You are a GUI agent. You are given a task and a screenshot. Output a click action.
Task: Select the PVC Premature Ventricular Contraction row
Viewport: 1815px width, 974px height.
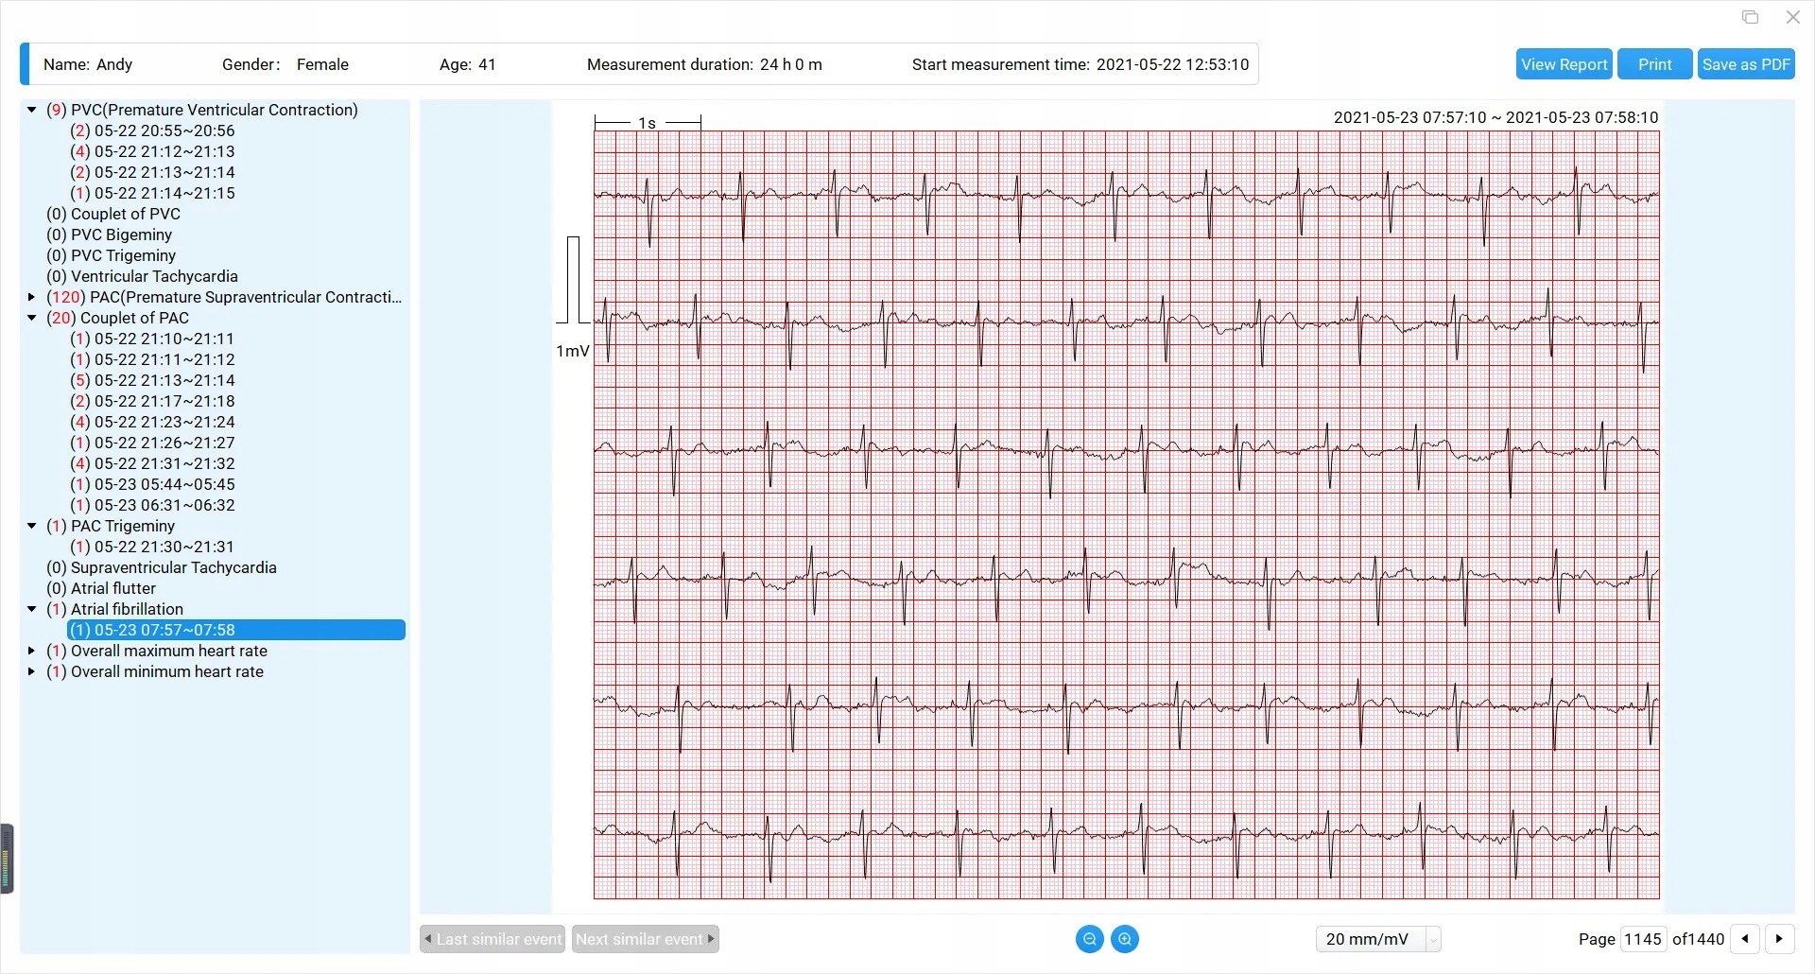(202, 110)
